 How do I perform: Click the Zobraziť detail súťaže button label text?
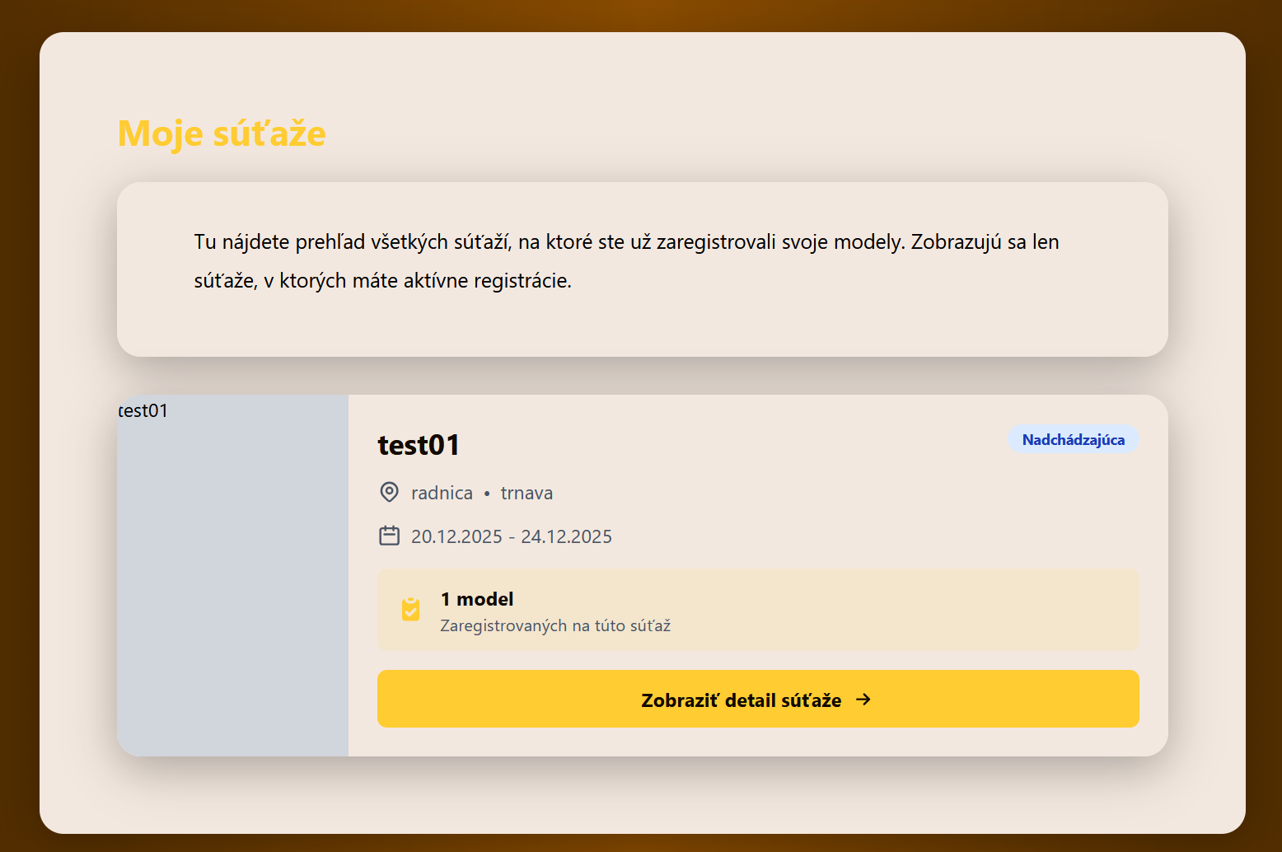[742, 700]
